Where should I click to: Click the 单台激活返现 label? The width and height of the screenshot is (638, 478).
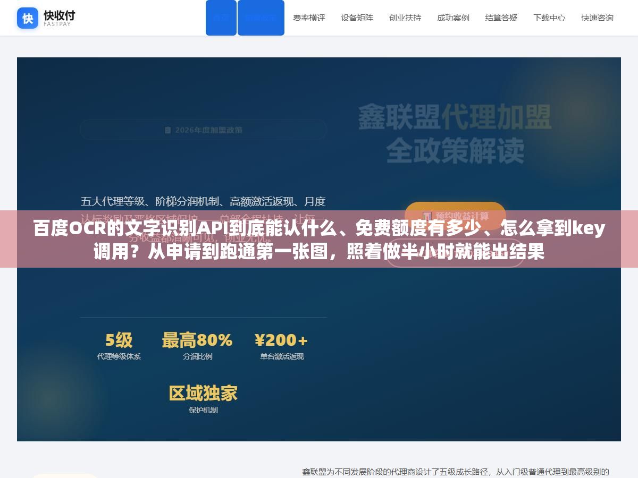point(281,356)
